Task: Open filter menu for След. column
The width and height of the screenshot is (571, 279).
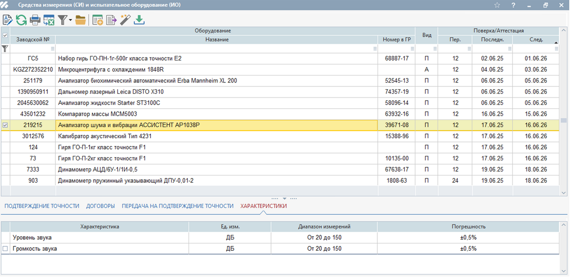Action: coord(556,48)
